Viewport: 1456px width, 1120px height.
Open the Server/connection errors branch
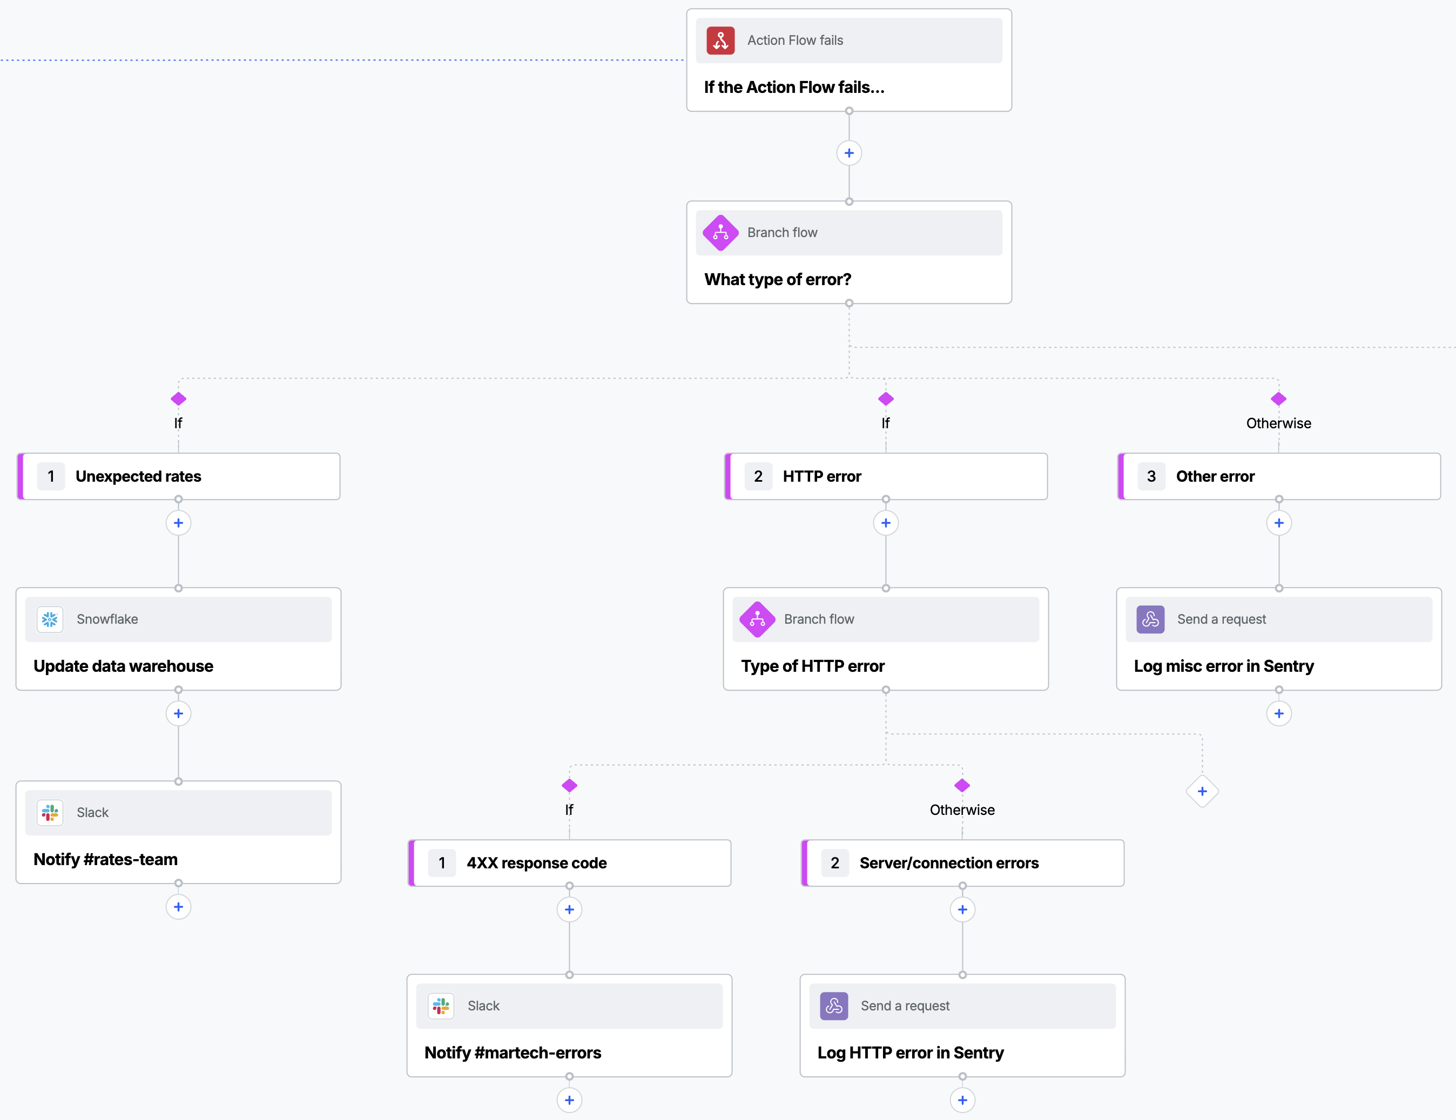[962, 862]
